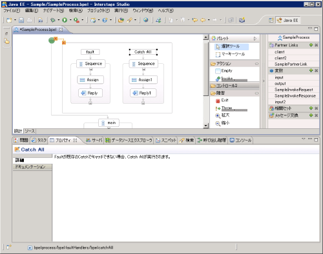Click editor vertical scrollbar down arrow

206,126
